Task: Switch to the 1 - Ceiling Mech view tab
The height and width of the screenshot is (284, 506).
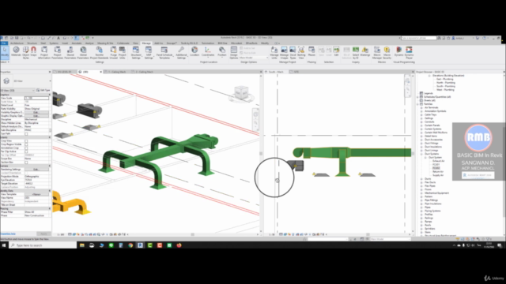Action: click(x=117, y=72)
